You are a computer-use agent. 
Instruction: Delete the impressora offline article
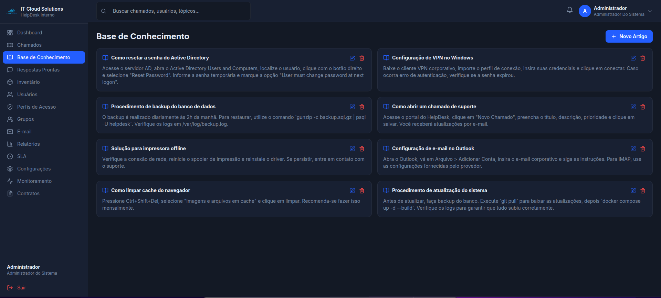(x=362, y=149)
